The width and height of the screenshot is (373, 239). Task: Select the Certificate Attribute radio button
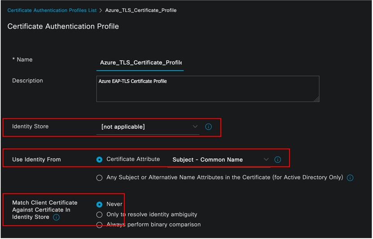(99, 160)
